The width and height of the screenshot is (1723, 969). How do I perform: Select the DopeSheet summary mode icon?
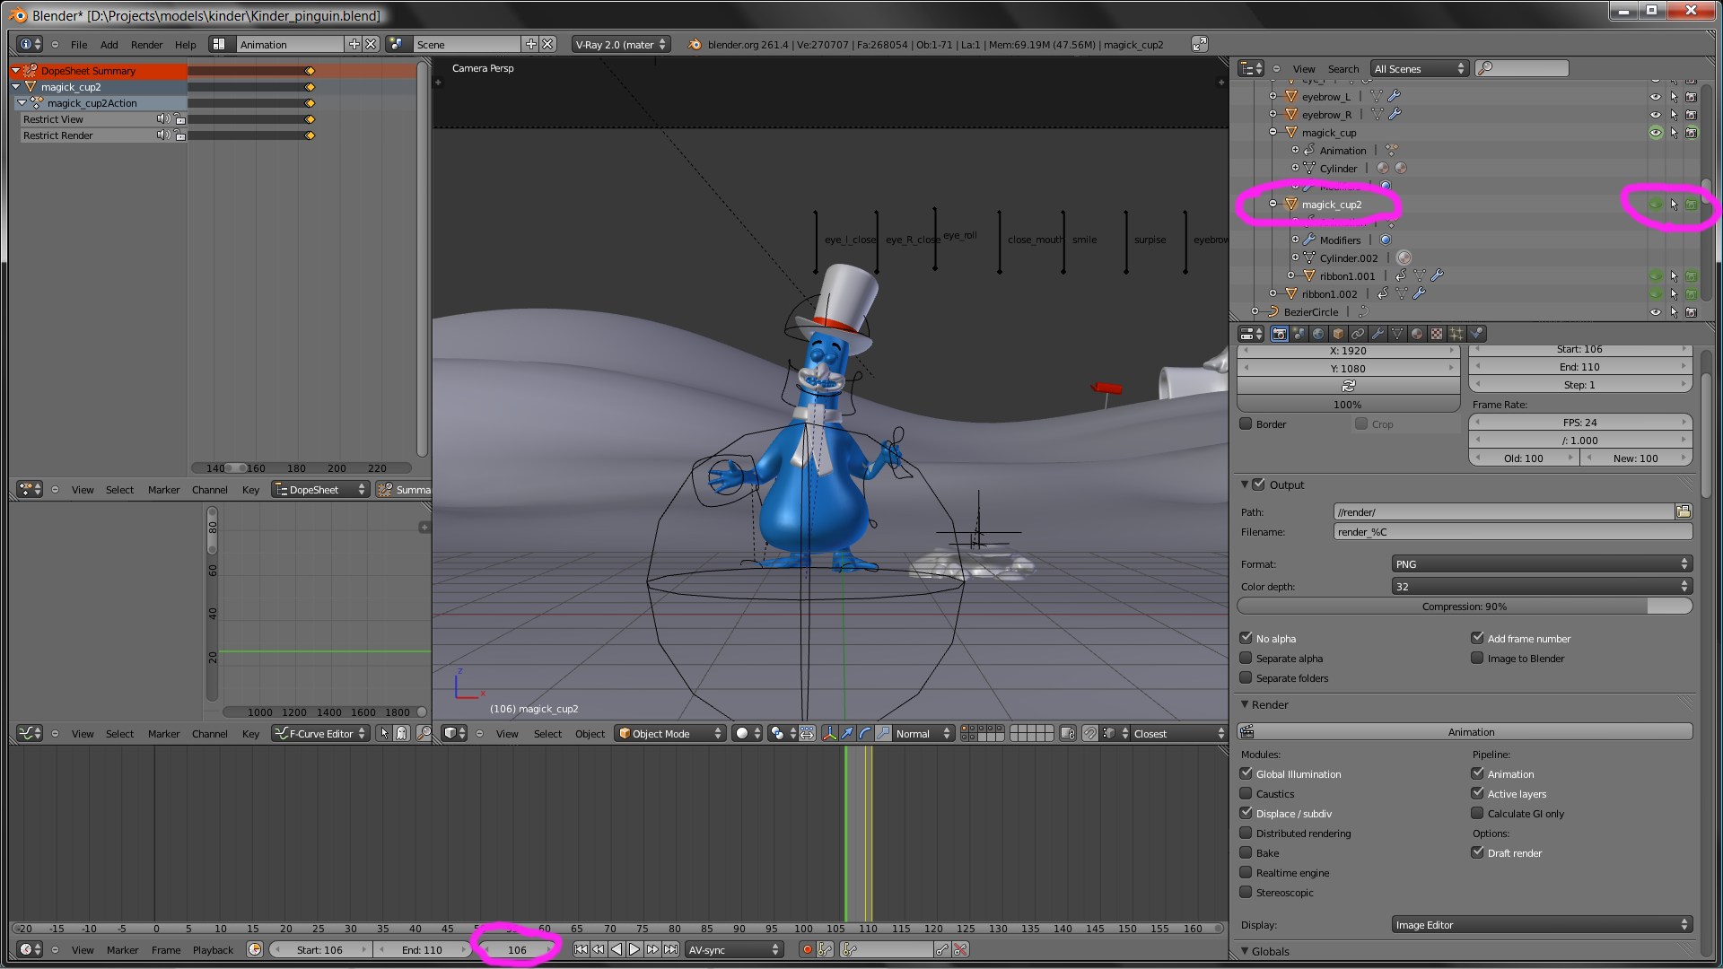[x=385, y=489]
